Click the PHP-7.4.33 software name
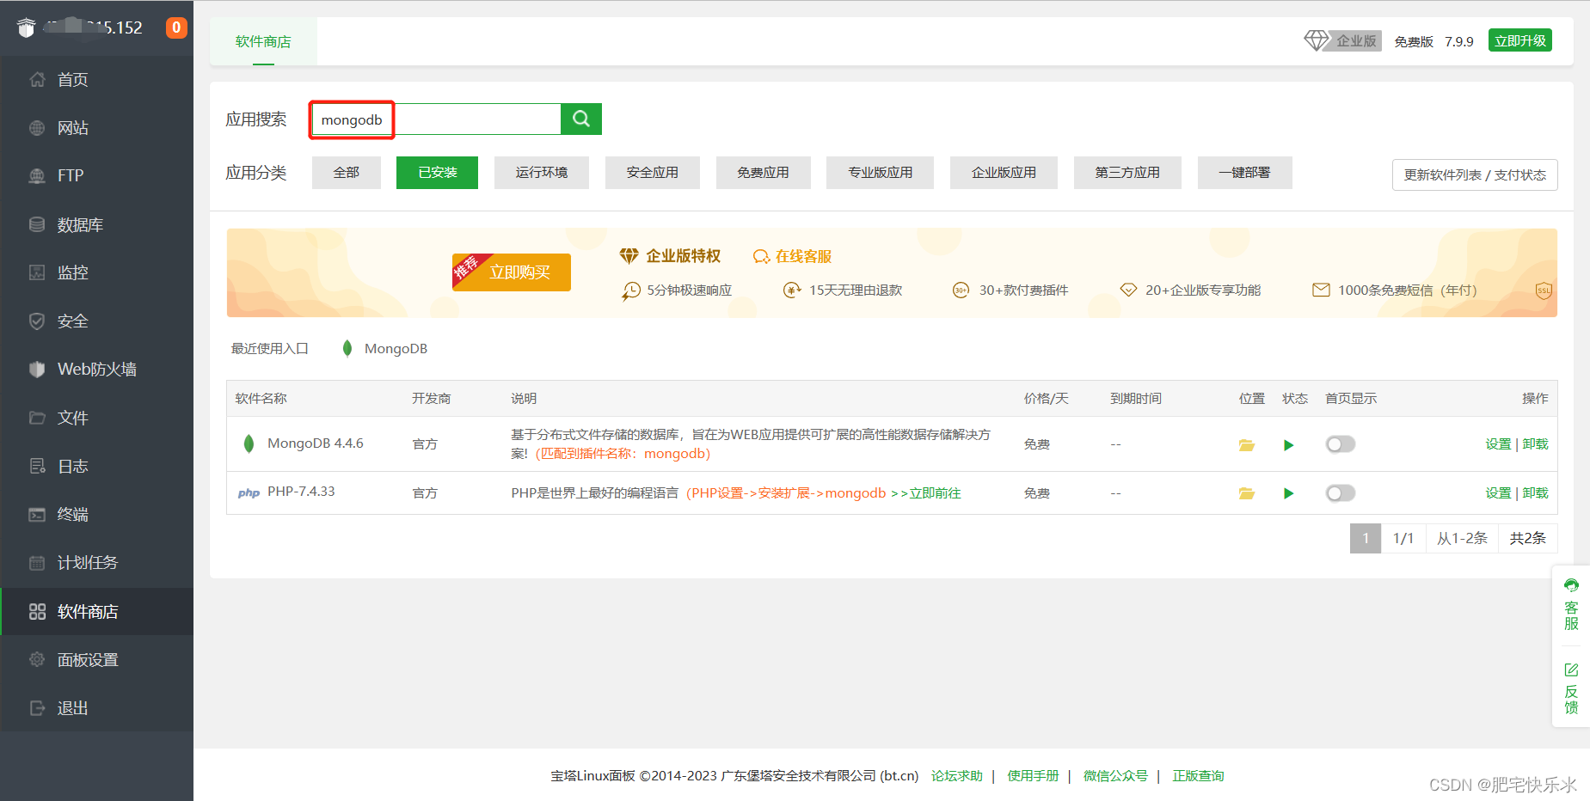The height and width of the screenshot is (801, 1590). [x=301, y=492]
